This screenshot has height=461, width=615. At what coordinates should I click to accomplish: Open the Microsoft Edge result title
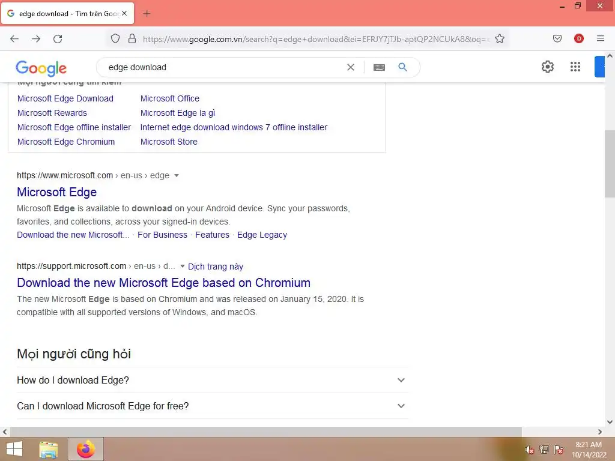(56, 192)
